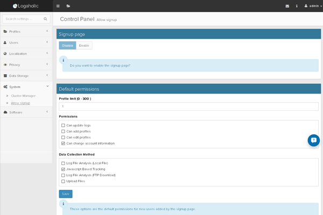Image resolution: width=323 pixels, height=215 pixels.
Task: Toggle Can change account information checkbox
Action: pyautogui.click(x=63, y=143)
